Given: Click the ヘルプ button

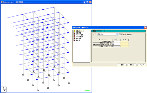Looking at the screenshot, I should tap(142, 65).
